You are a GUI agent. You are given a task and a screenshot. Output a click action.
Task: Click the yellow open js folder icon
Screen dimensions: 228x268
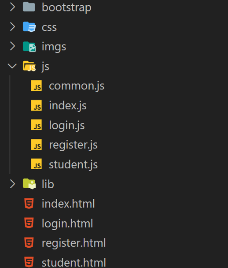pos(29,66)
